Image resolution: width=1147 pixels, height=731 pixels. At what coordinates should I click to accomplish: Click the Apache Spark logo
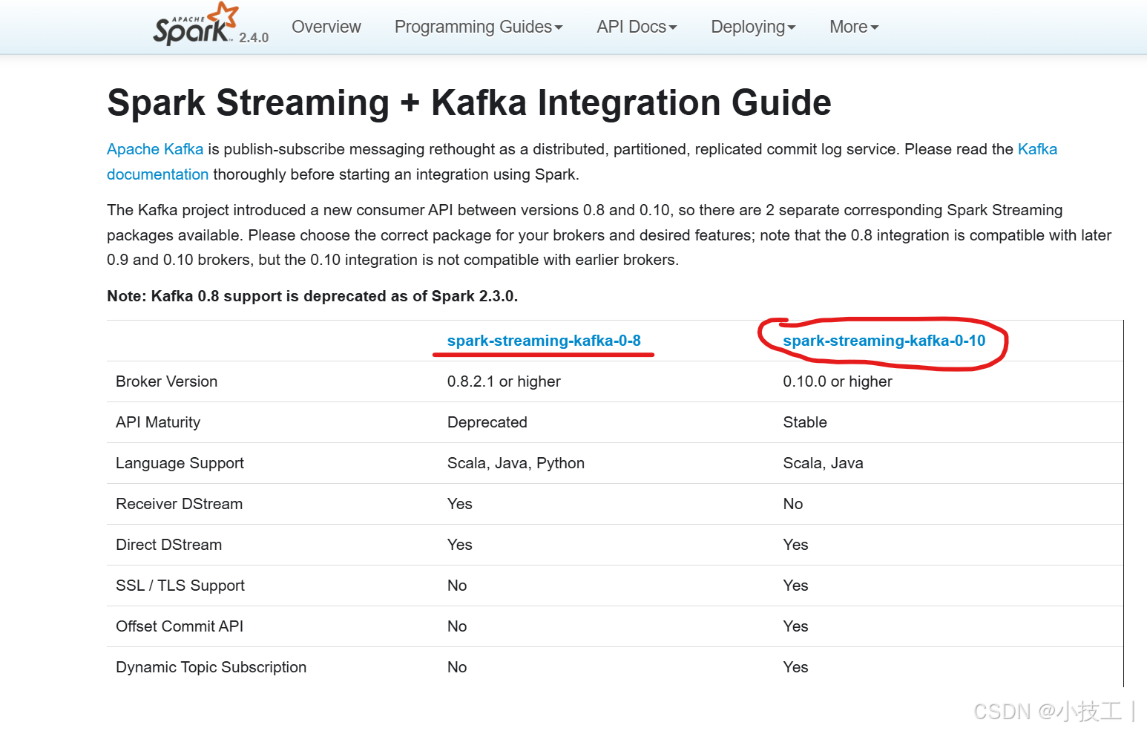coord(196,24)
